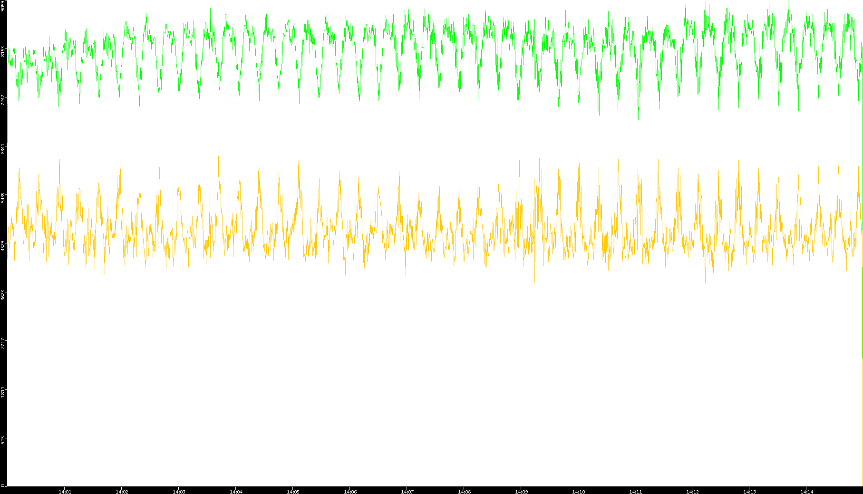Viewport: 863px width, 494px height.
Task: Select the 1811 vertical axis label
Action: tap(3, 392)
